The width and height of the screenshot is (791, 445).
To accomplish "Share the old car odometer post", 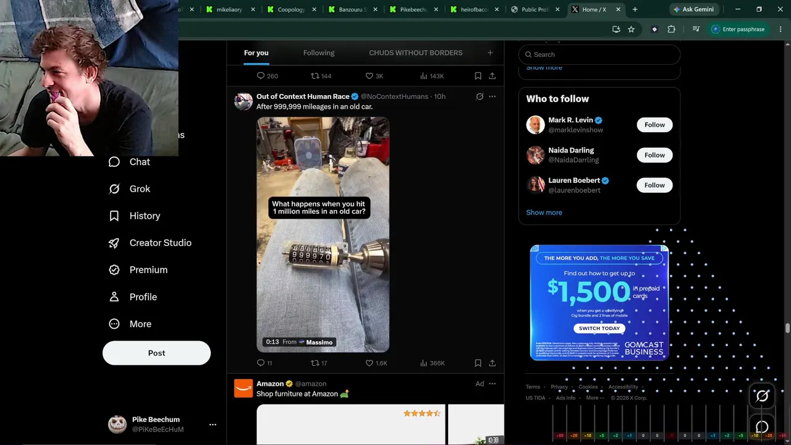I will (492, 363).
